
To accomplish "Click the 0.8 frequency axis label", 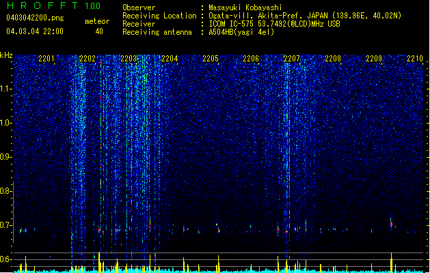I will (5, 191).
